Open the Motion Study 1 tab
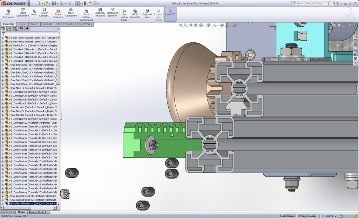Image resolution: width=359 pixels, height=219 pixels. tap(38, 212)
